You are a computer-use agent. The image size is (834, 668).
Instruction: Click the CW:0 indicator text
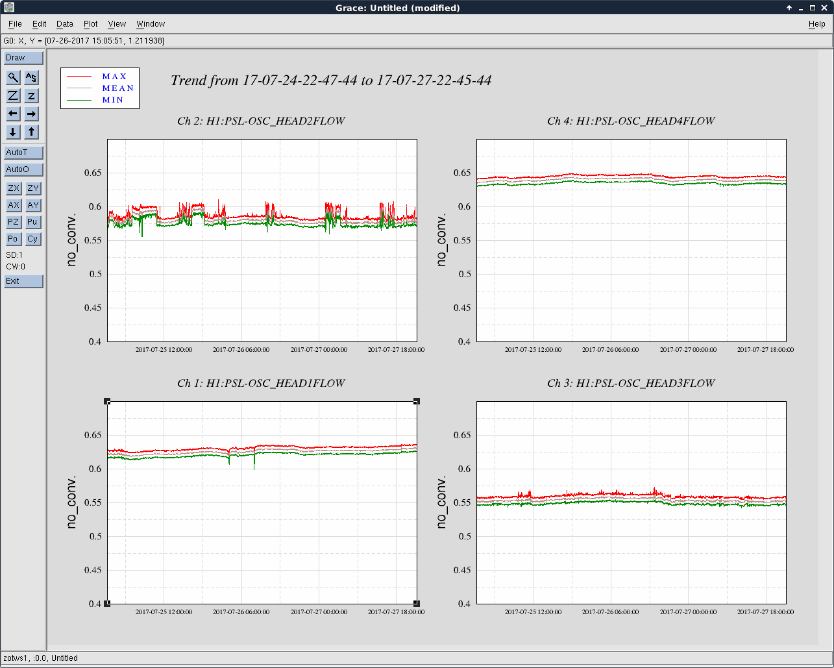16,267
